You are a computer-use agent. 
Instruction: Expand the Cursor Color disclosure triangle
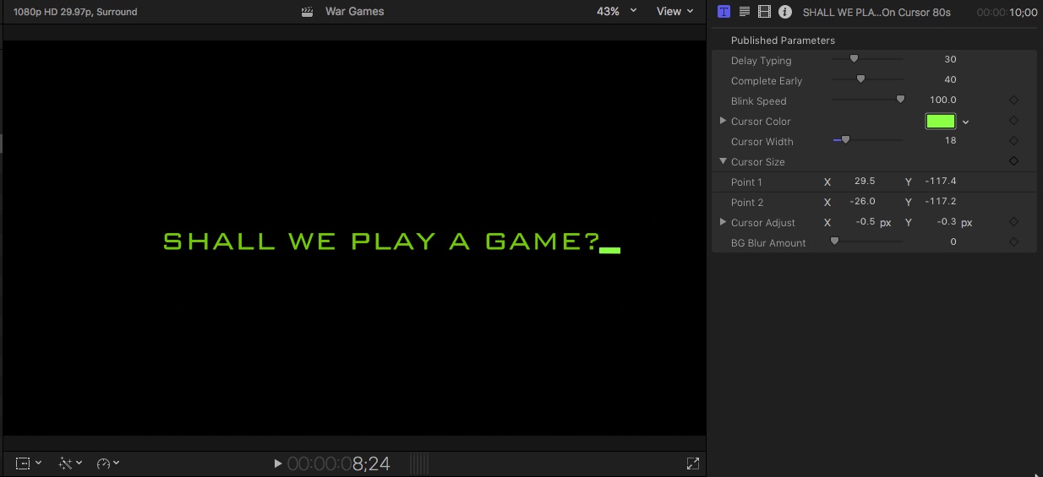[723, 121]
